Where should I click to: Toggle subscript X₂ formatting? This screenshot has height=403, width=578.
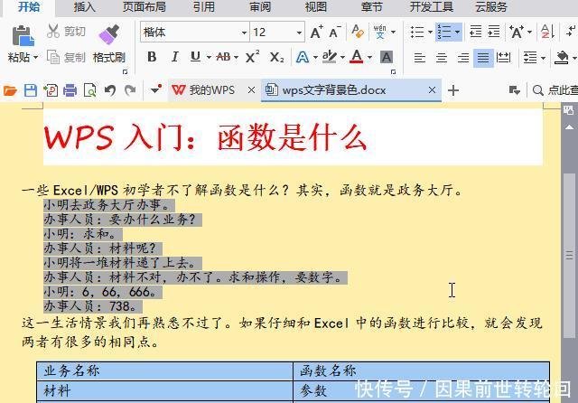(x=276, y=57)
